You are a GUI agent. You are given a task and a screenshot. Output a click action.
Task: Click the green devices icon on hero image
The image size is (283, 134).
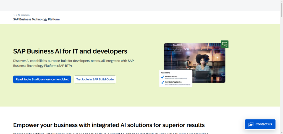coord(224,44)
